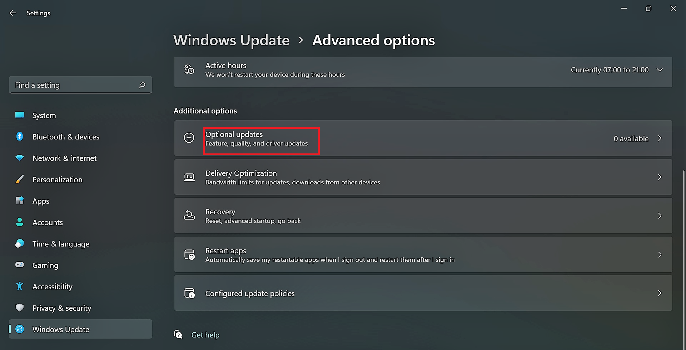Expand Restart apps using its chevron
Screen dimensions: 686x350
point(660,255)
